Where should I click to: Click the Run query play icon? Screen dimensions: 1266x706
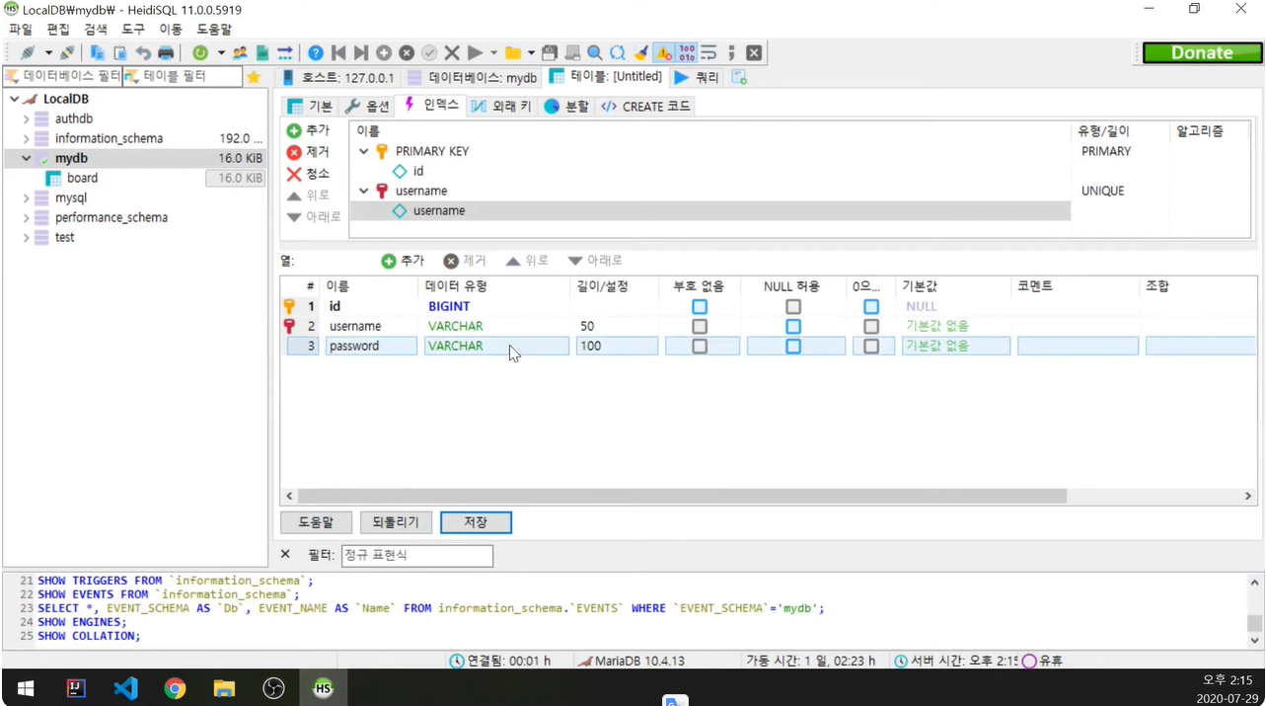(475, 52)
